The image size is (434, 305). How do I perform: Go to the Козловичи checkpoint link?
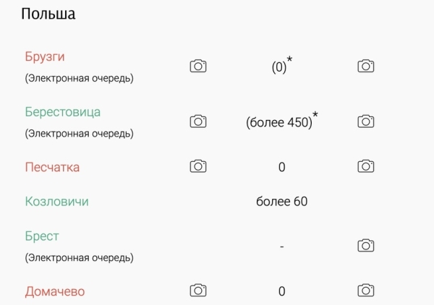[x=56, y=202]
